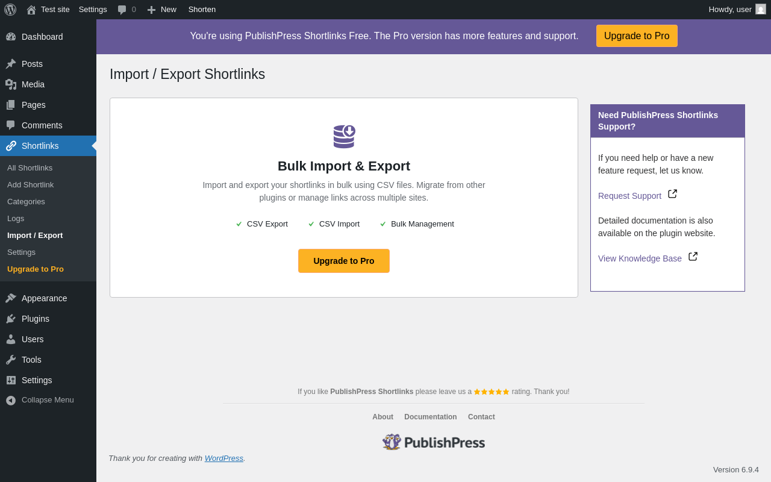This screenshot has height=482, width=771.
Task: Click the Import / Export Shortlinks heading
Action: (187, 74)
